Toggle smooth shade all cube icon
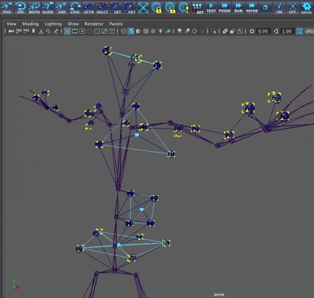Image resolution: width=314 pixels, height=298 pixels. (x=131, y=31)
